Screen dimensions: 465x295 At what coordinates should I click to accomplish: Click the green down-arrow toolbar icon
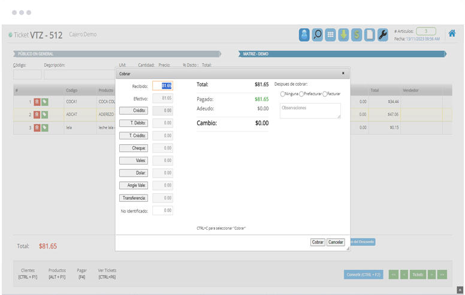click(343, 35)
